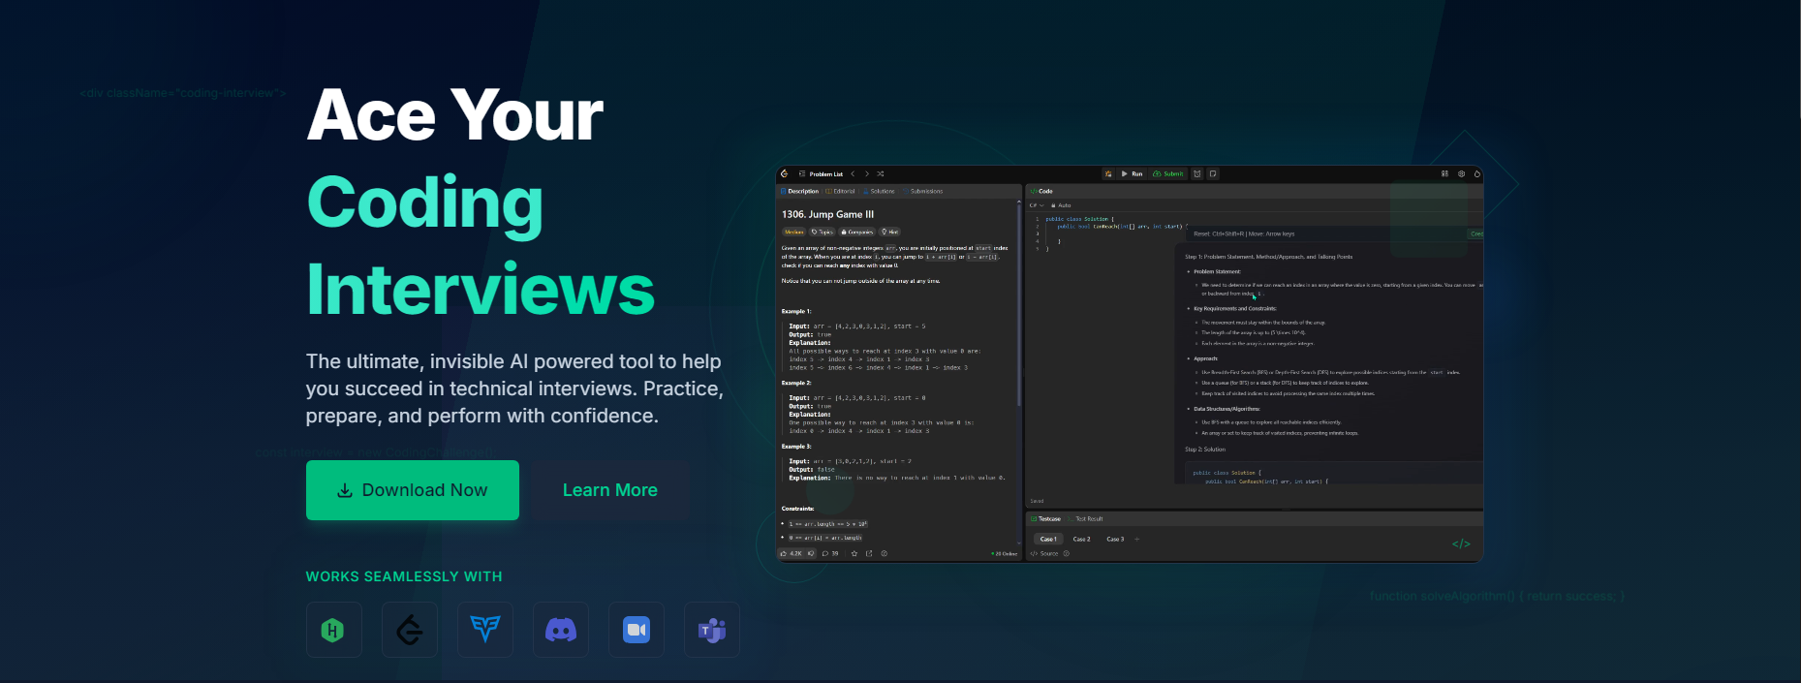Click the Microsoft Teams icon
The image size is (1801, 683).
(711, 630)
